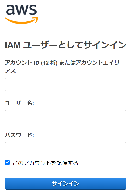Screen dimensions: 133x194
Task: Place cursor in the first empty text box
Action: (x=66, y=85)
